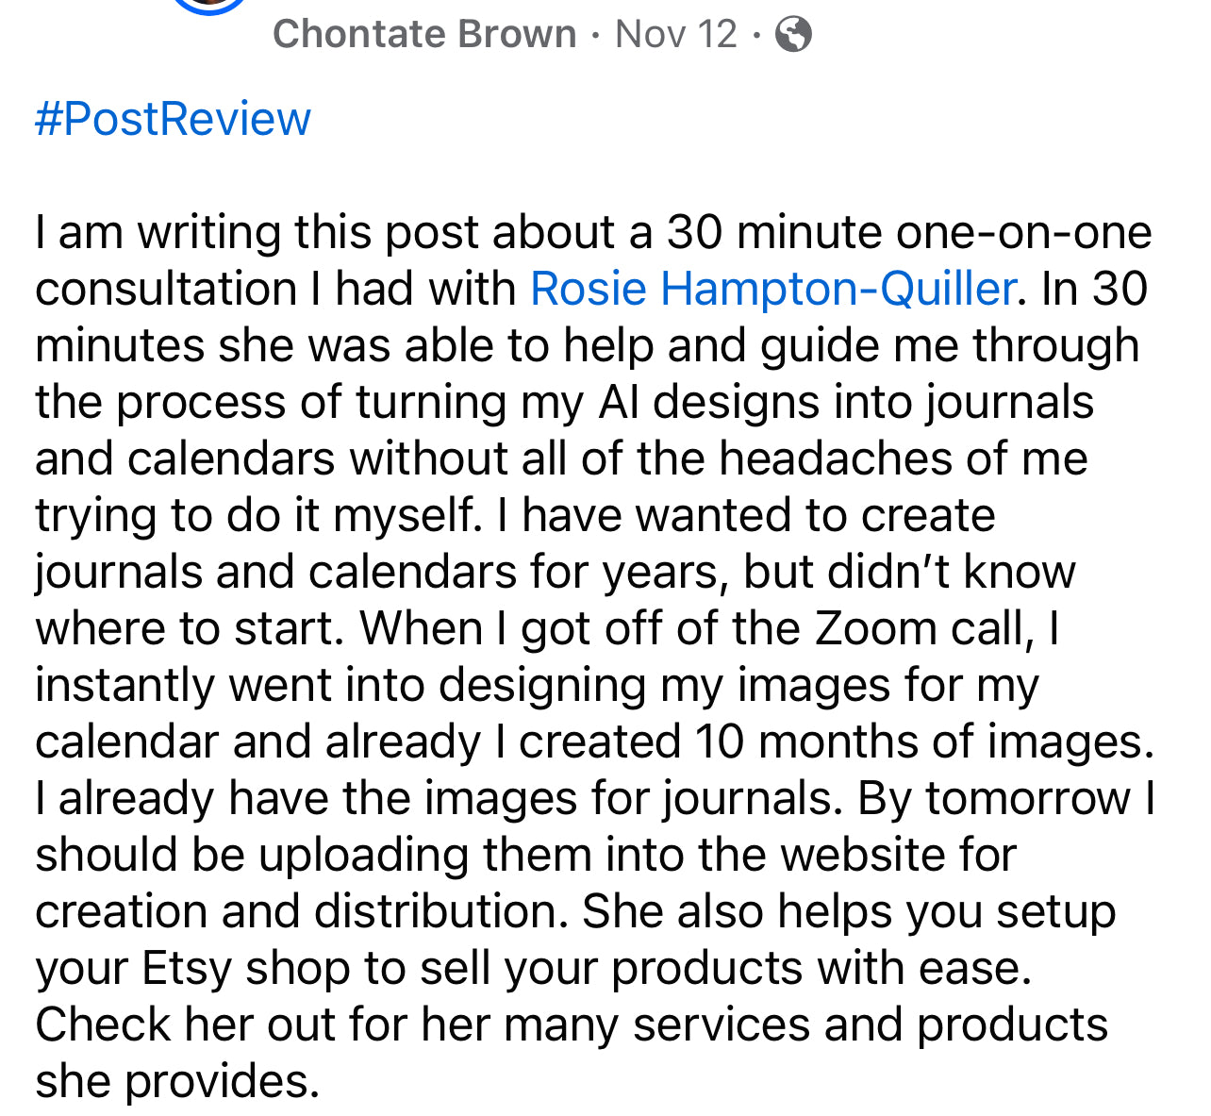
Task: Click the globe public audience icon
Action: coord(793,35)
